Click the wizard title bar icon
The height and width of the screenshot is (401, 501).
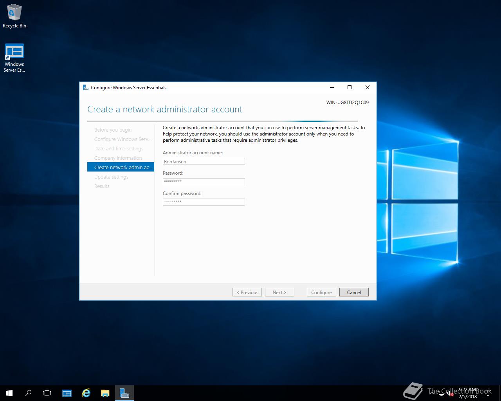tap(86, 87)
